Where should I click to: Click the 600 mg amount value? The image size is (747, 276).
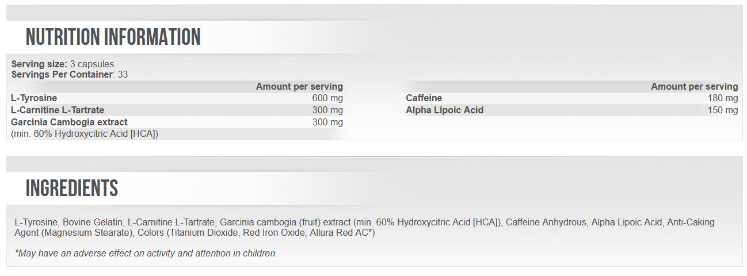(x=327, y=98)
